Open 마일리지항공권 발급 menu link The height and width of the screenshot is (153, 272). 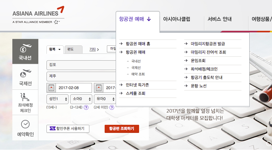[x=208, y=44]
